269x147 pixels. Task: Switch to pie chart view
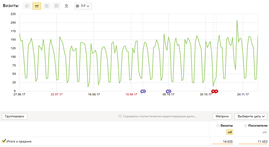[27, 6]
